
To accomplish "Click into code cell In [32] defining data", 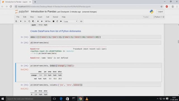I will pos(95,37).
